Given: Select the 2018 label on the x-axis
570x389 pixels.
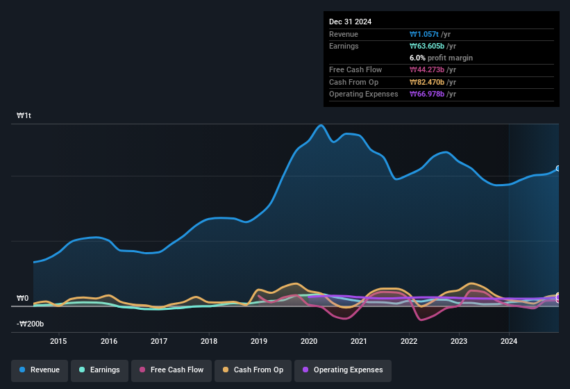Looking at the screenshot, I should (208, 341).
